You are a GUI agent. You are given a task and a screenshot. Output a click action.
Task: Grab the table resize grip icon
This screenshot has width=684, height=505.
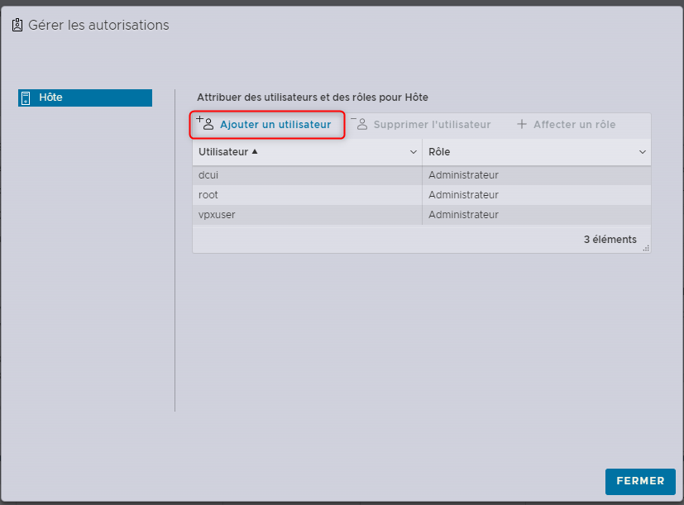coord(646,247)
